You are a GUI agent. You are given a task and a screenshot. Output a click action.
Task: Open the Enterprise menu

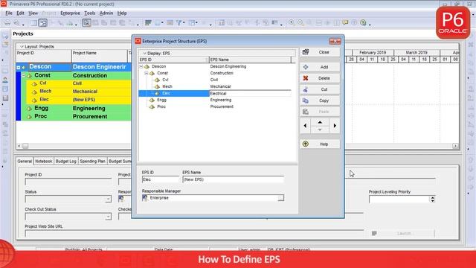pos(70,13)
